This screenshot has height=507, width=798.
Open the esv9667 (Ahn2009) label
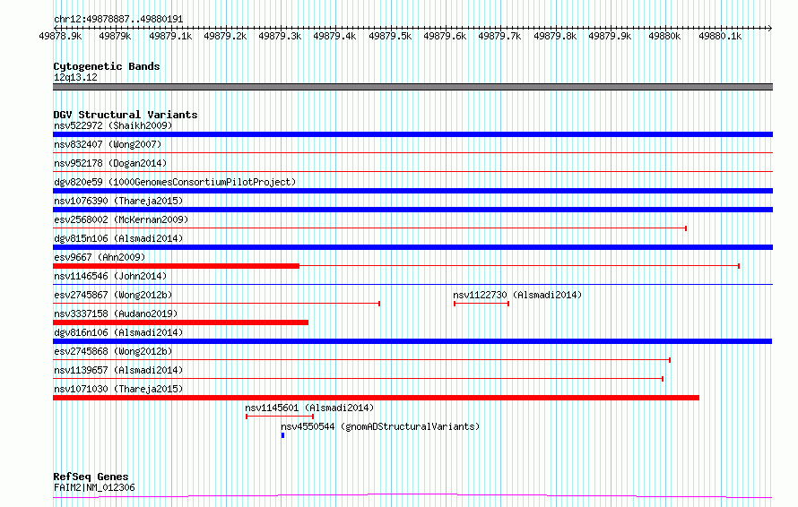[x=100, y=257]
